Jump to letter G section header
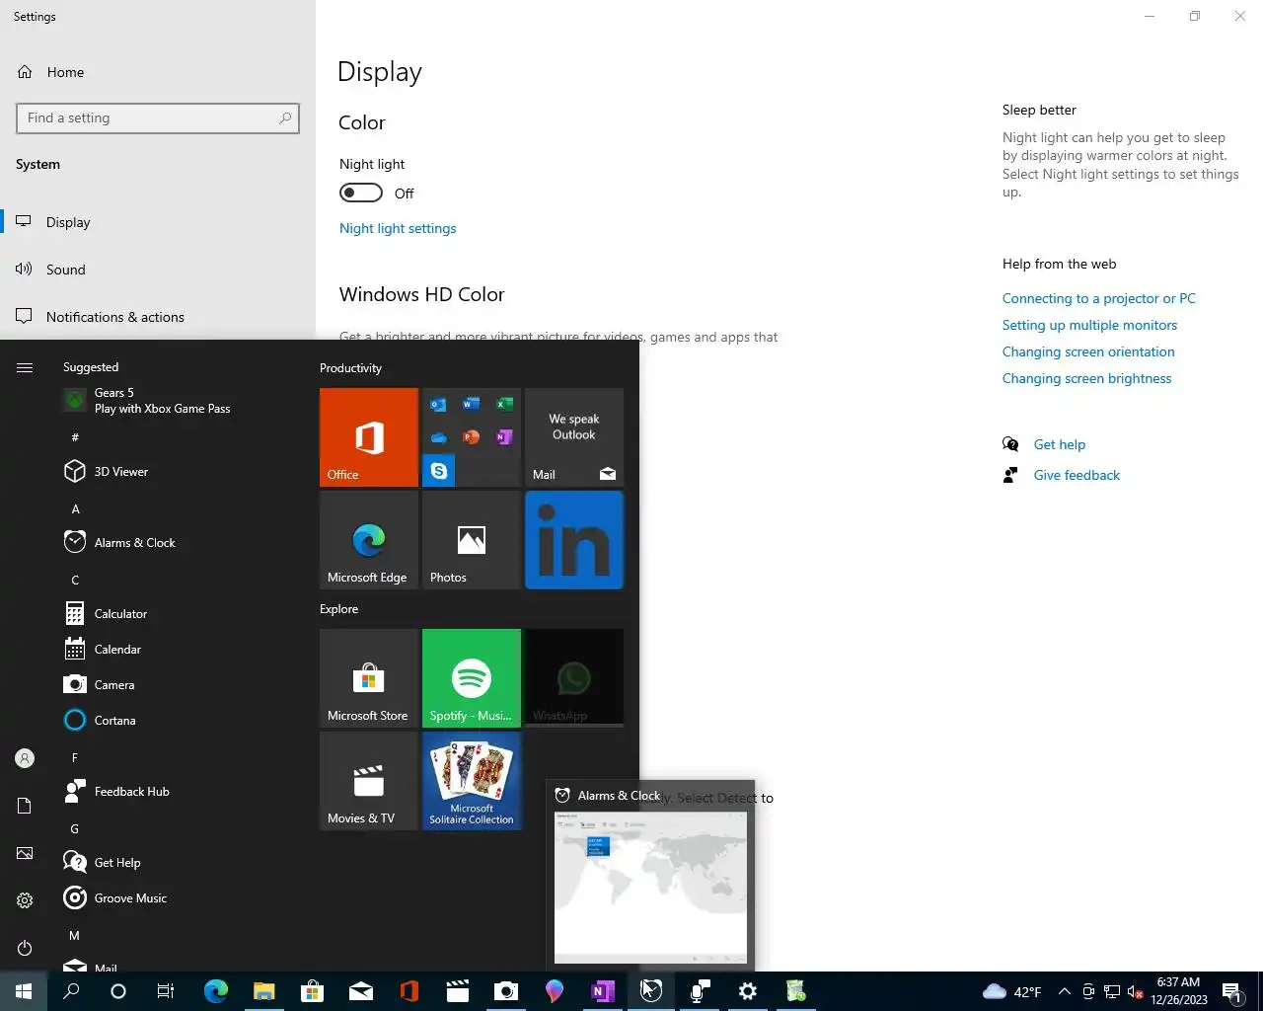1263x1011 pixels. point(75,829)
